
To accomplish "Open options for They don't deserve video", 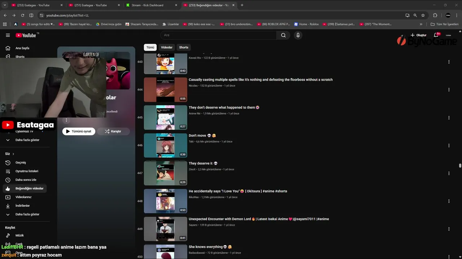I will (449, 118).
